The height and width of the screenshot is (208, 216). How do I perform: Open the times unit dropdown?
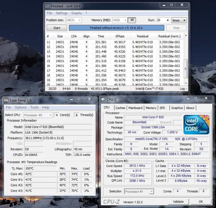click(x=179, y=20)
